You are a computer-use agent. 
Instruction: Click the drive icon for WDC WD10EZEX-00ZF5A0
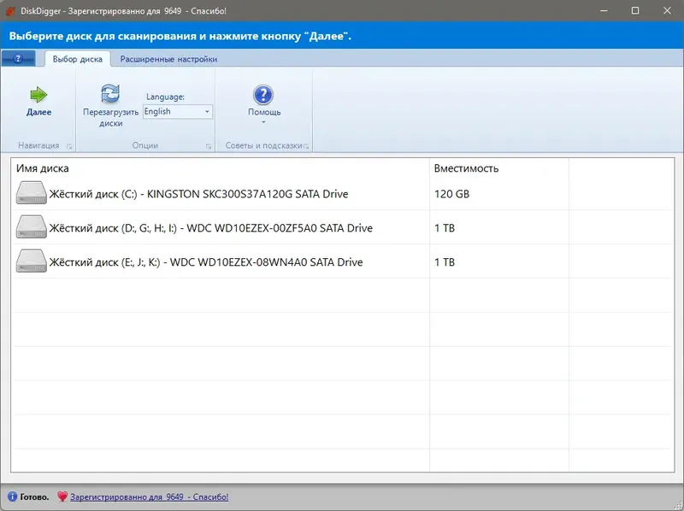click(32, 227)
